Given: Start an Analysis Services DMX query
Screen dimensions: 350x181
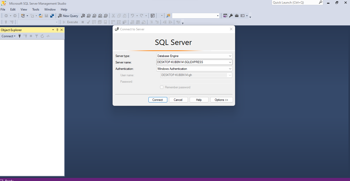Looking at the screenshot, I should tap(94, 16).
